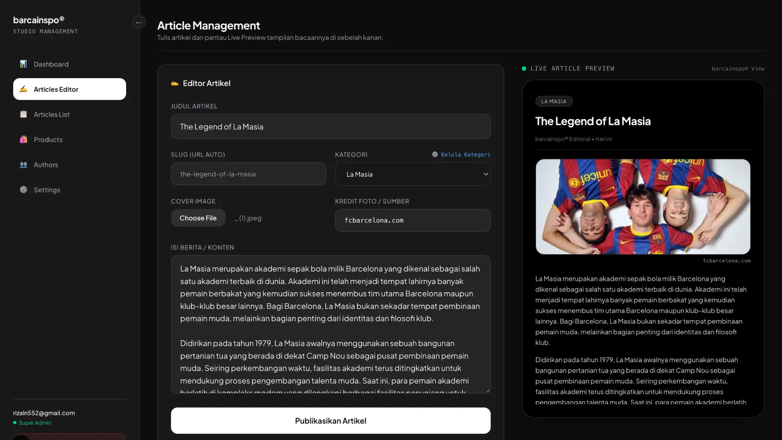This screenshot has width=782, height=440.
Task: Collapse sidebar with the back arrow button
Action: click(x=139, y=22)
